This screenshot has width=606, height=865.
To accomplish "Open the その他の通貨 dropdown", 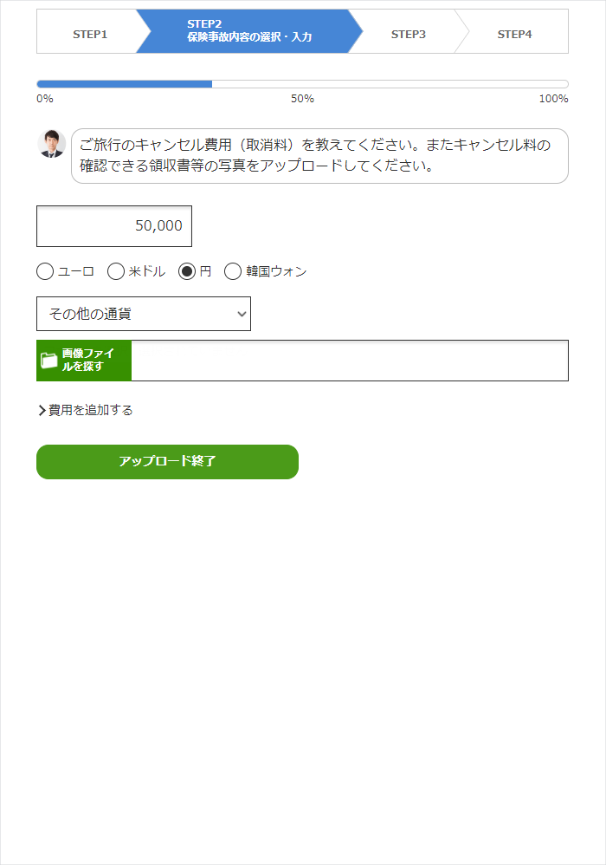I will click(x=144, y=314).
